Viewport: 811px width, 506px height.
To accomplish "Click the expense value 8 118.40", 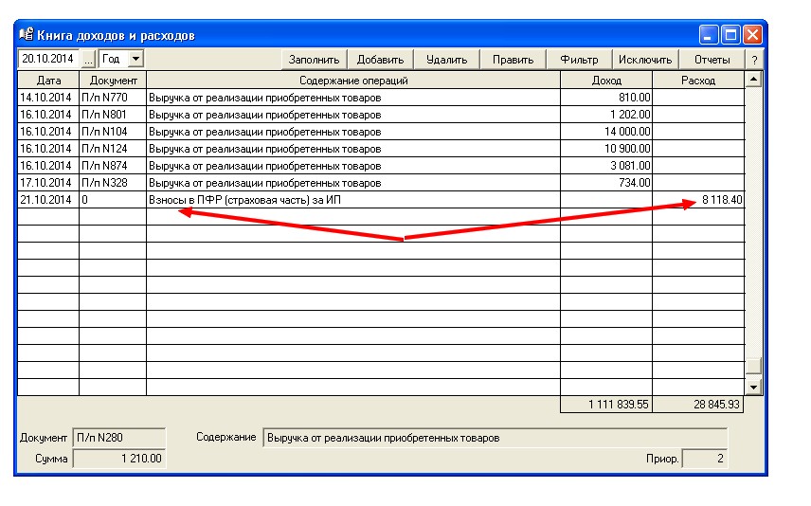I will click(722, 200).
